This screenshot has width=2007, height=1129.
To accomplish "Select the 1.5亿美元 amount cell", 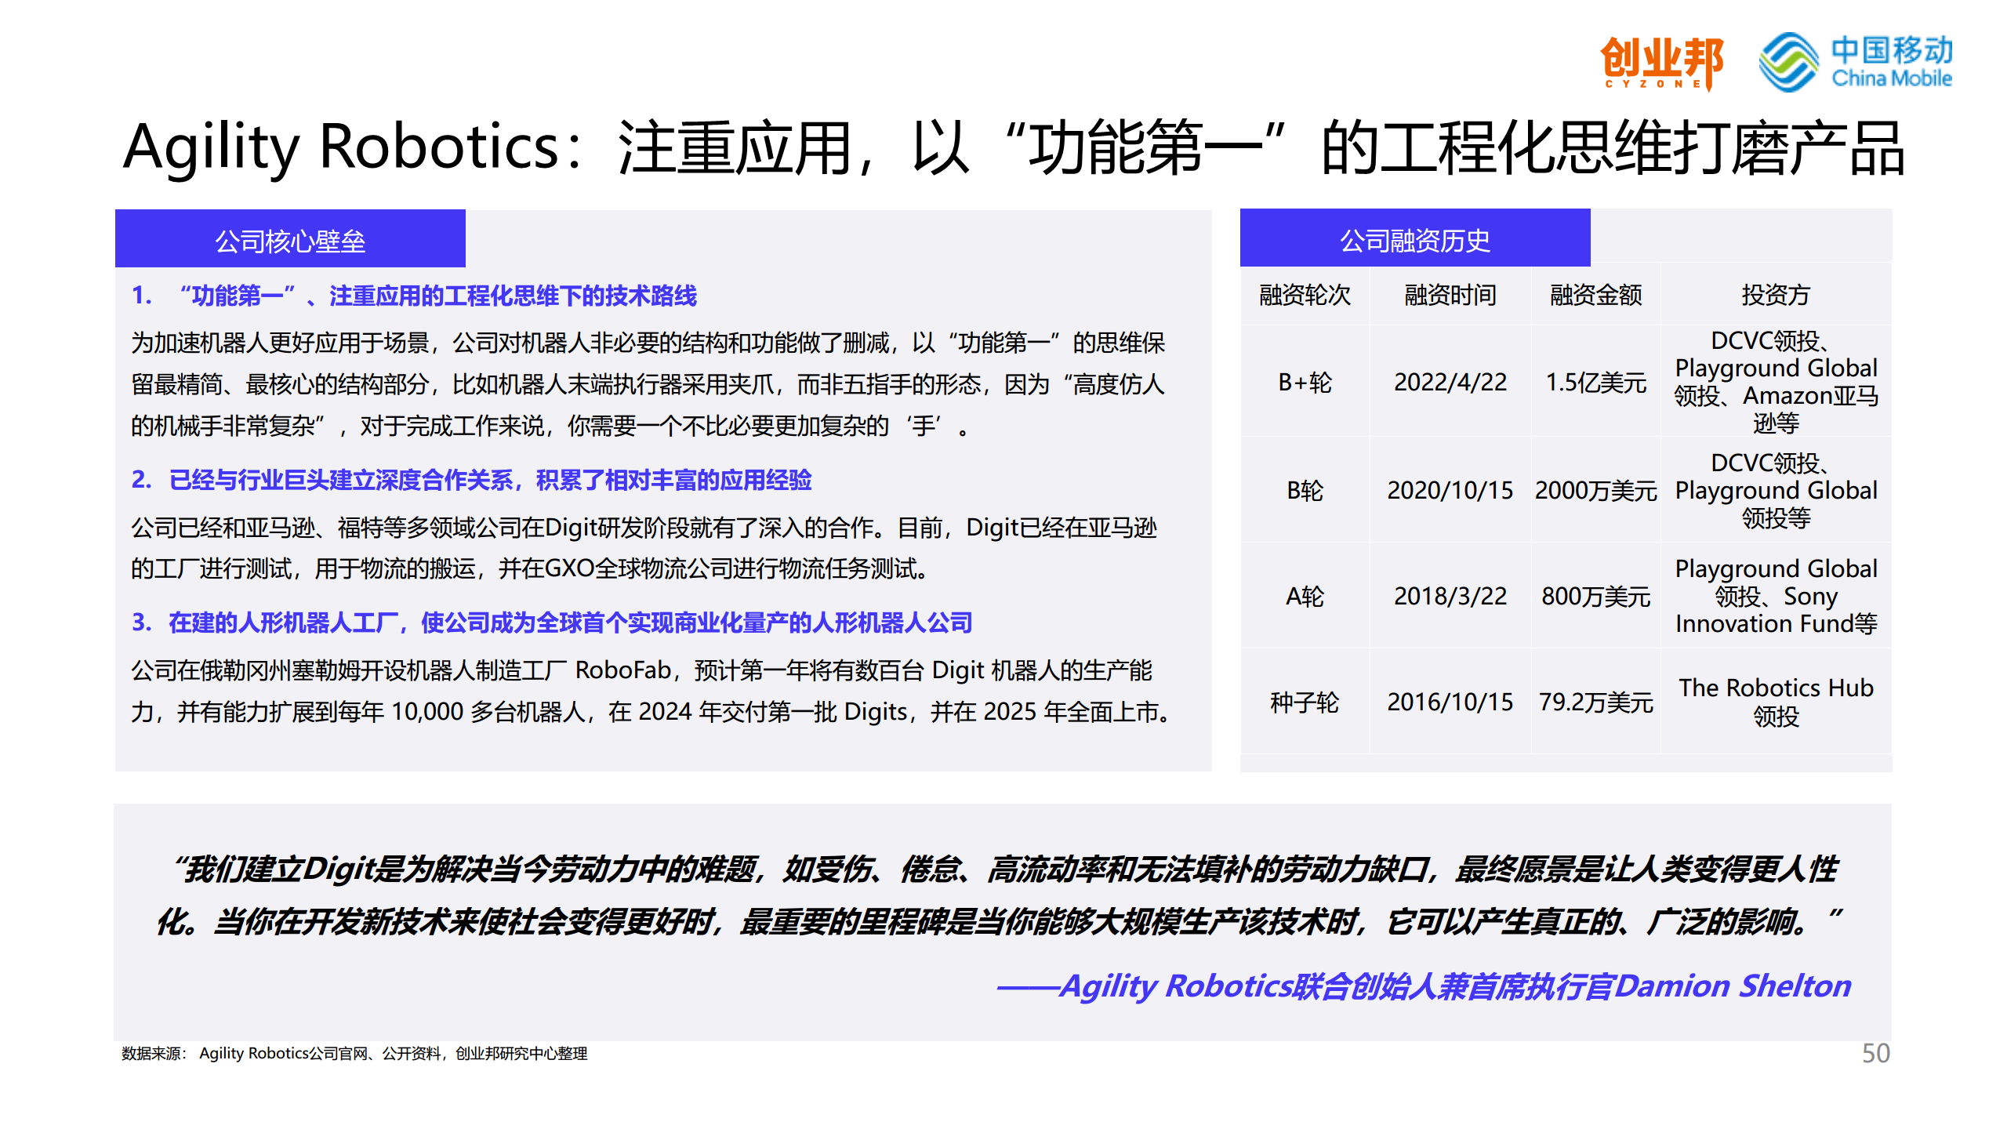I will click(1596, 382).
